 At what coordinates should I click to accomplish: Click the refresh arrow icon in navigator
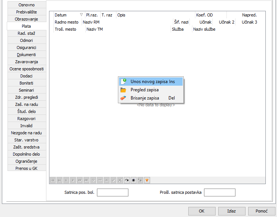(x=127, y=180)
